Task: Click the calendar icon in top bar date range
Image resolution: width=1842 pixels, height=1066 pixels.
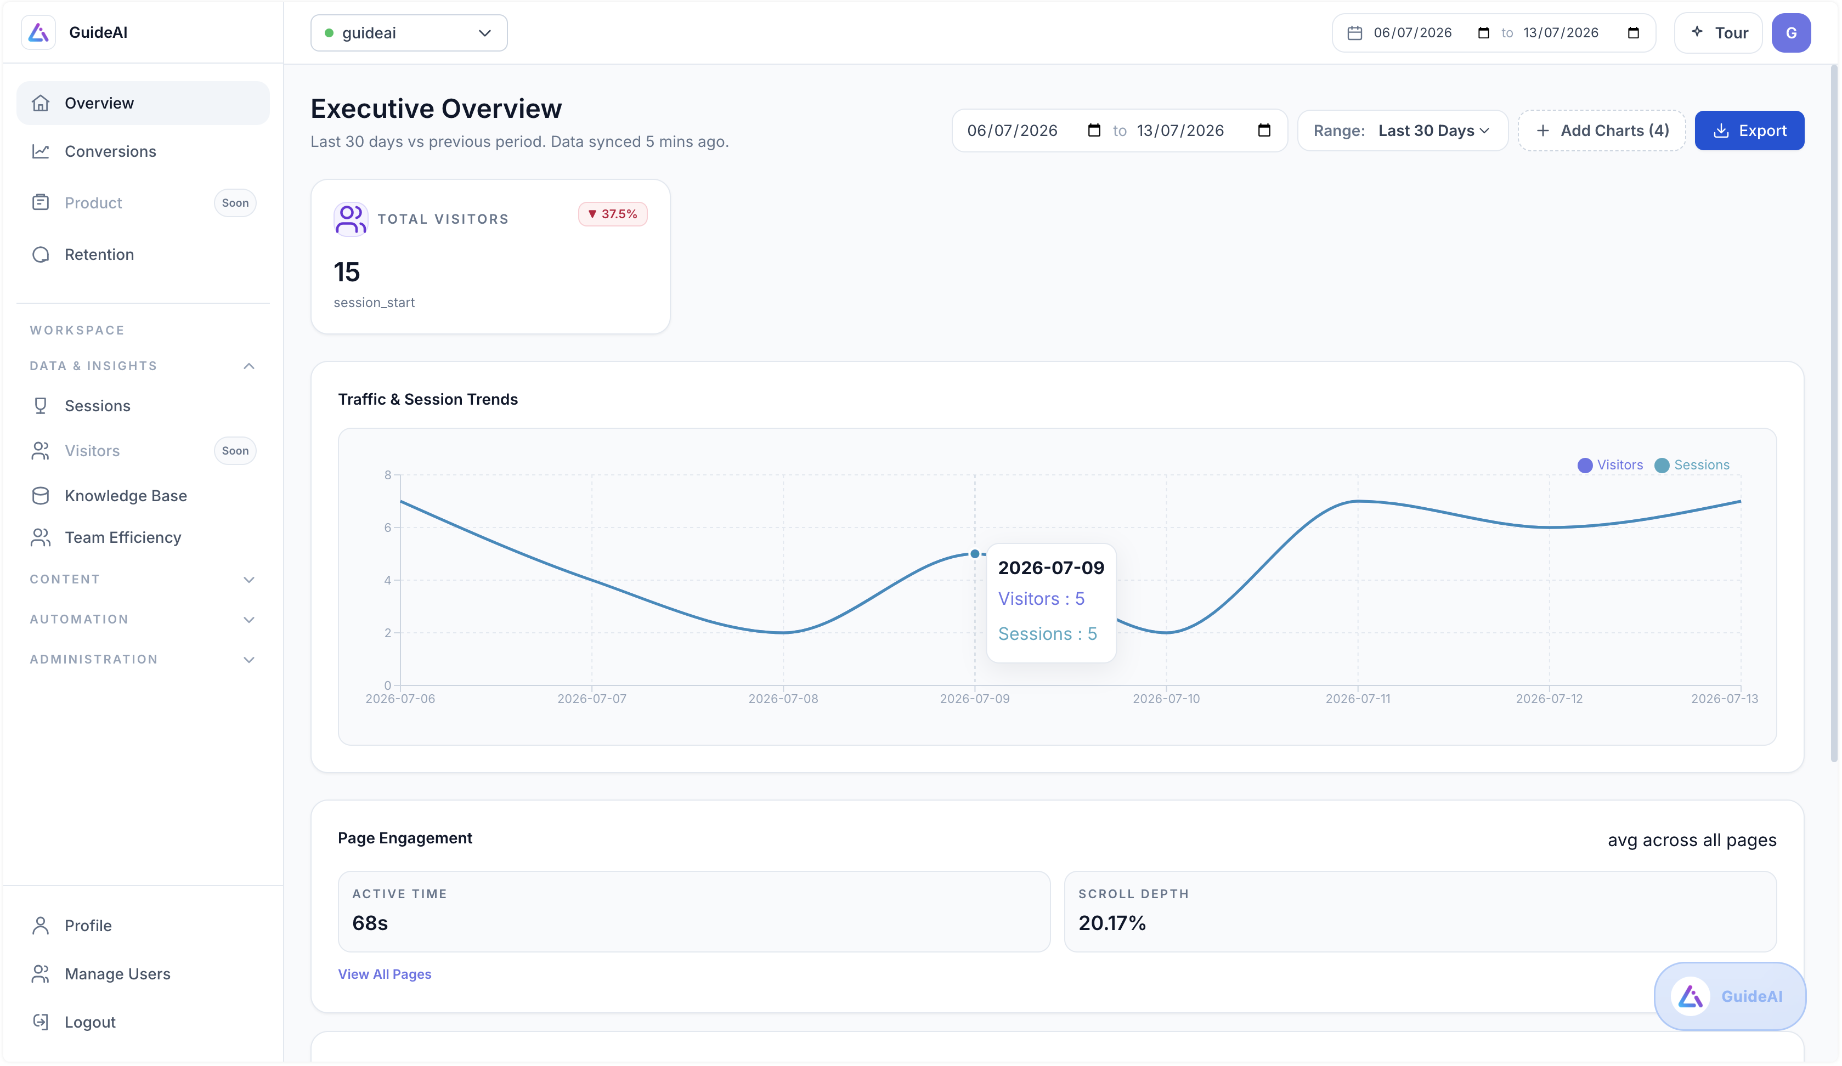Action: [x=1354, y=33]
